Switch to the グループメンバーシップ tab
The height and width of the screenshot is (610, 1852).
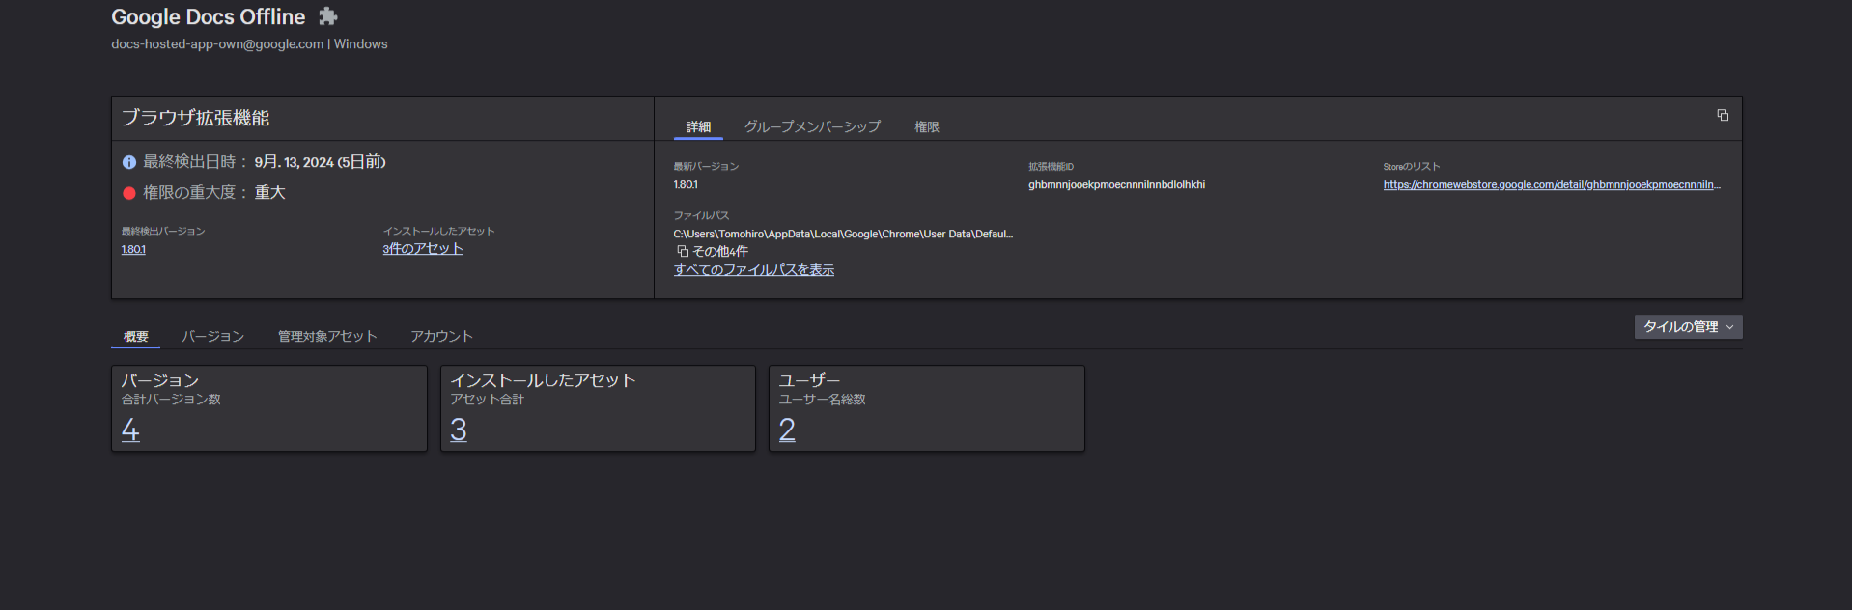click(812, 126)
